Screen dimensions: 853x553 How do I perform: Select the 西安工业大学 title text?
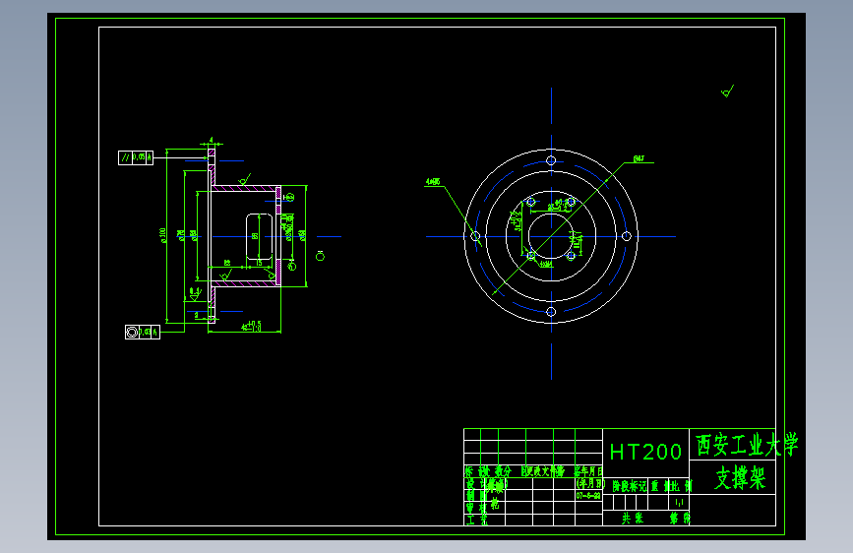[x=748, y=445]
